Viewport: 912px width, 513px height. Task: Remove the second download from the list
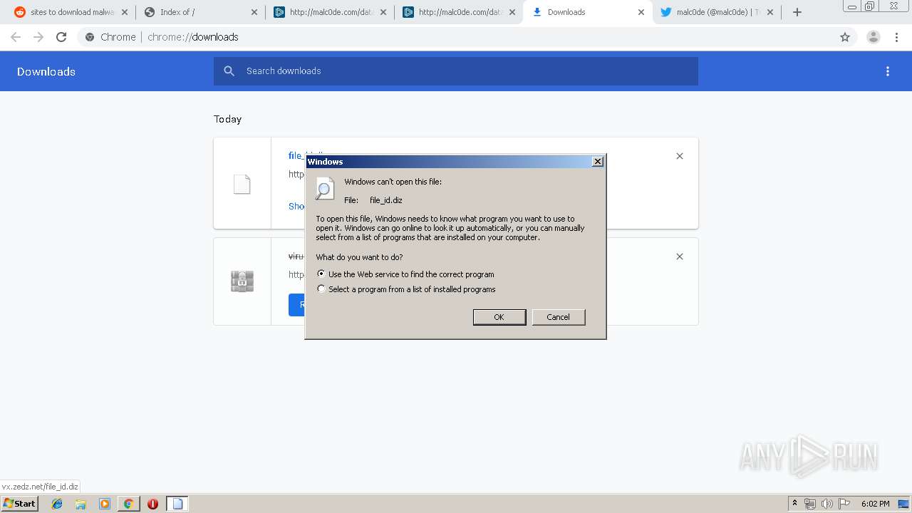[680, 256]
